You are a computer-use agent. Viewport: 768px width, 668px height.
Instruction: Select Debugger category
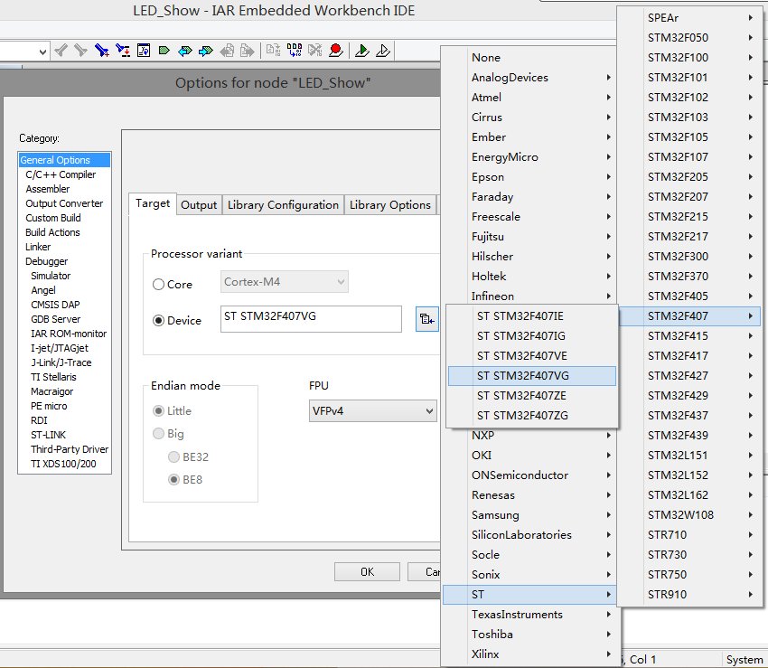click(46, 261)
